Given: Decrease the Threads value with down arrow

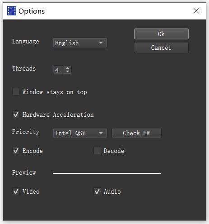Looking at the screenshot, I should (67, 71).
